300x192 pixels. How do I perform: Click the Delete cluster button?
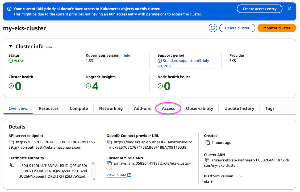pos(237,28)
